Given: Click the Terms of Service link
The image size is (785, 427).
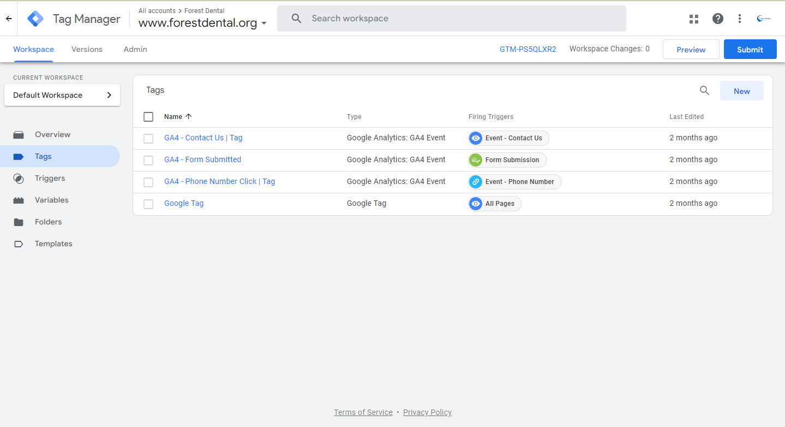Looking at the screenshot, I should tap(363, 412).
